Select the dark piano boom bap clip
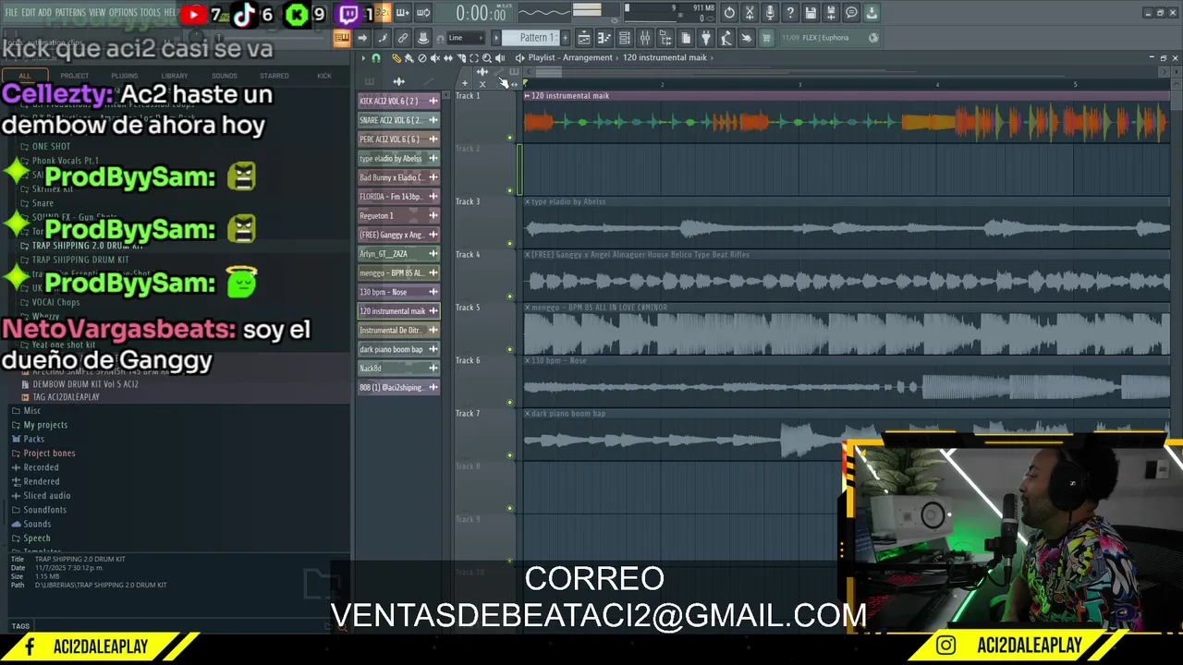Screen dimensions: 1183x665 click(x=398, y=349)
